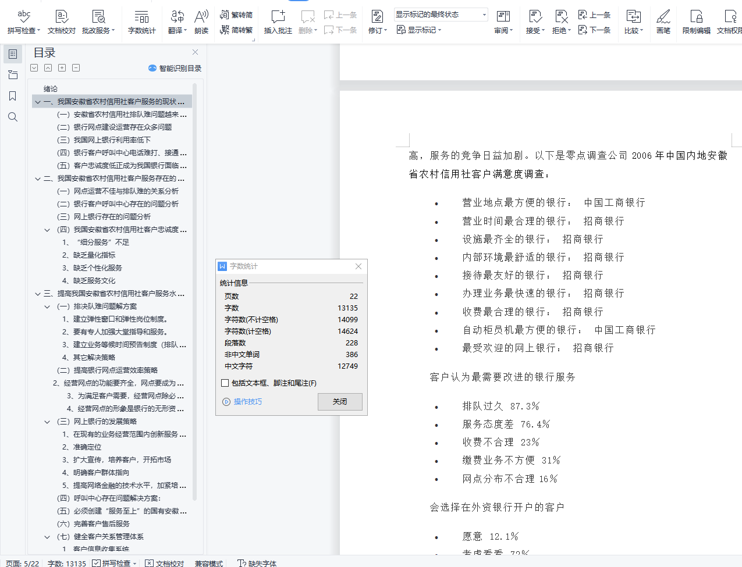Expand all headings with plus button

(62, 68)
